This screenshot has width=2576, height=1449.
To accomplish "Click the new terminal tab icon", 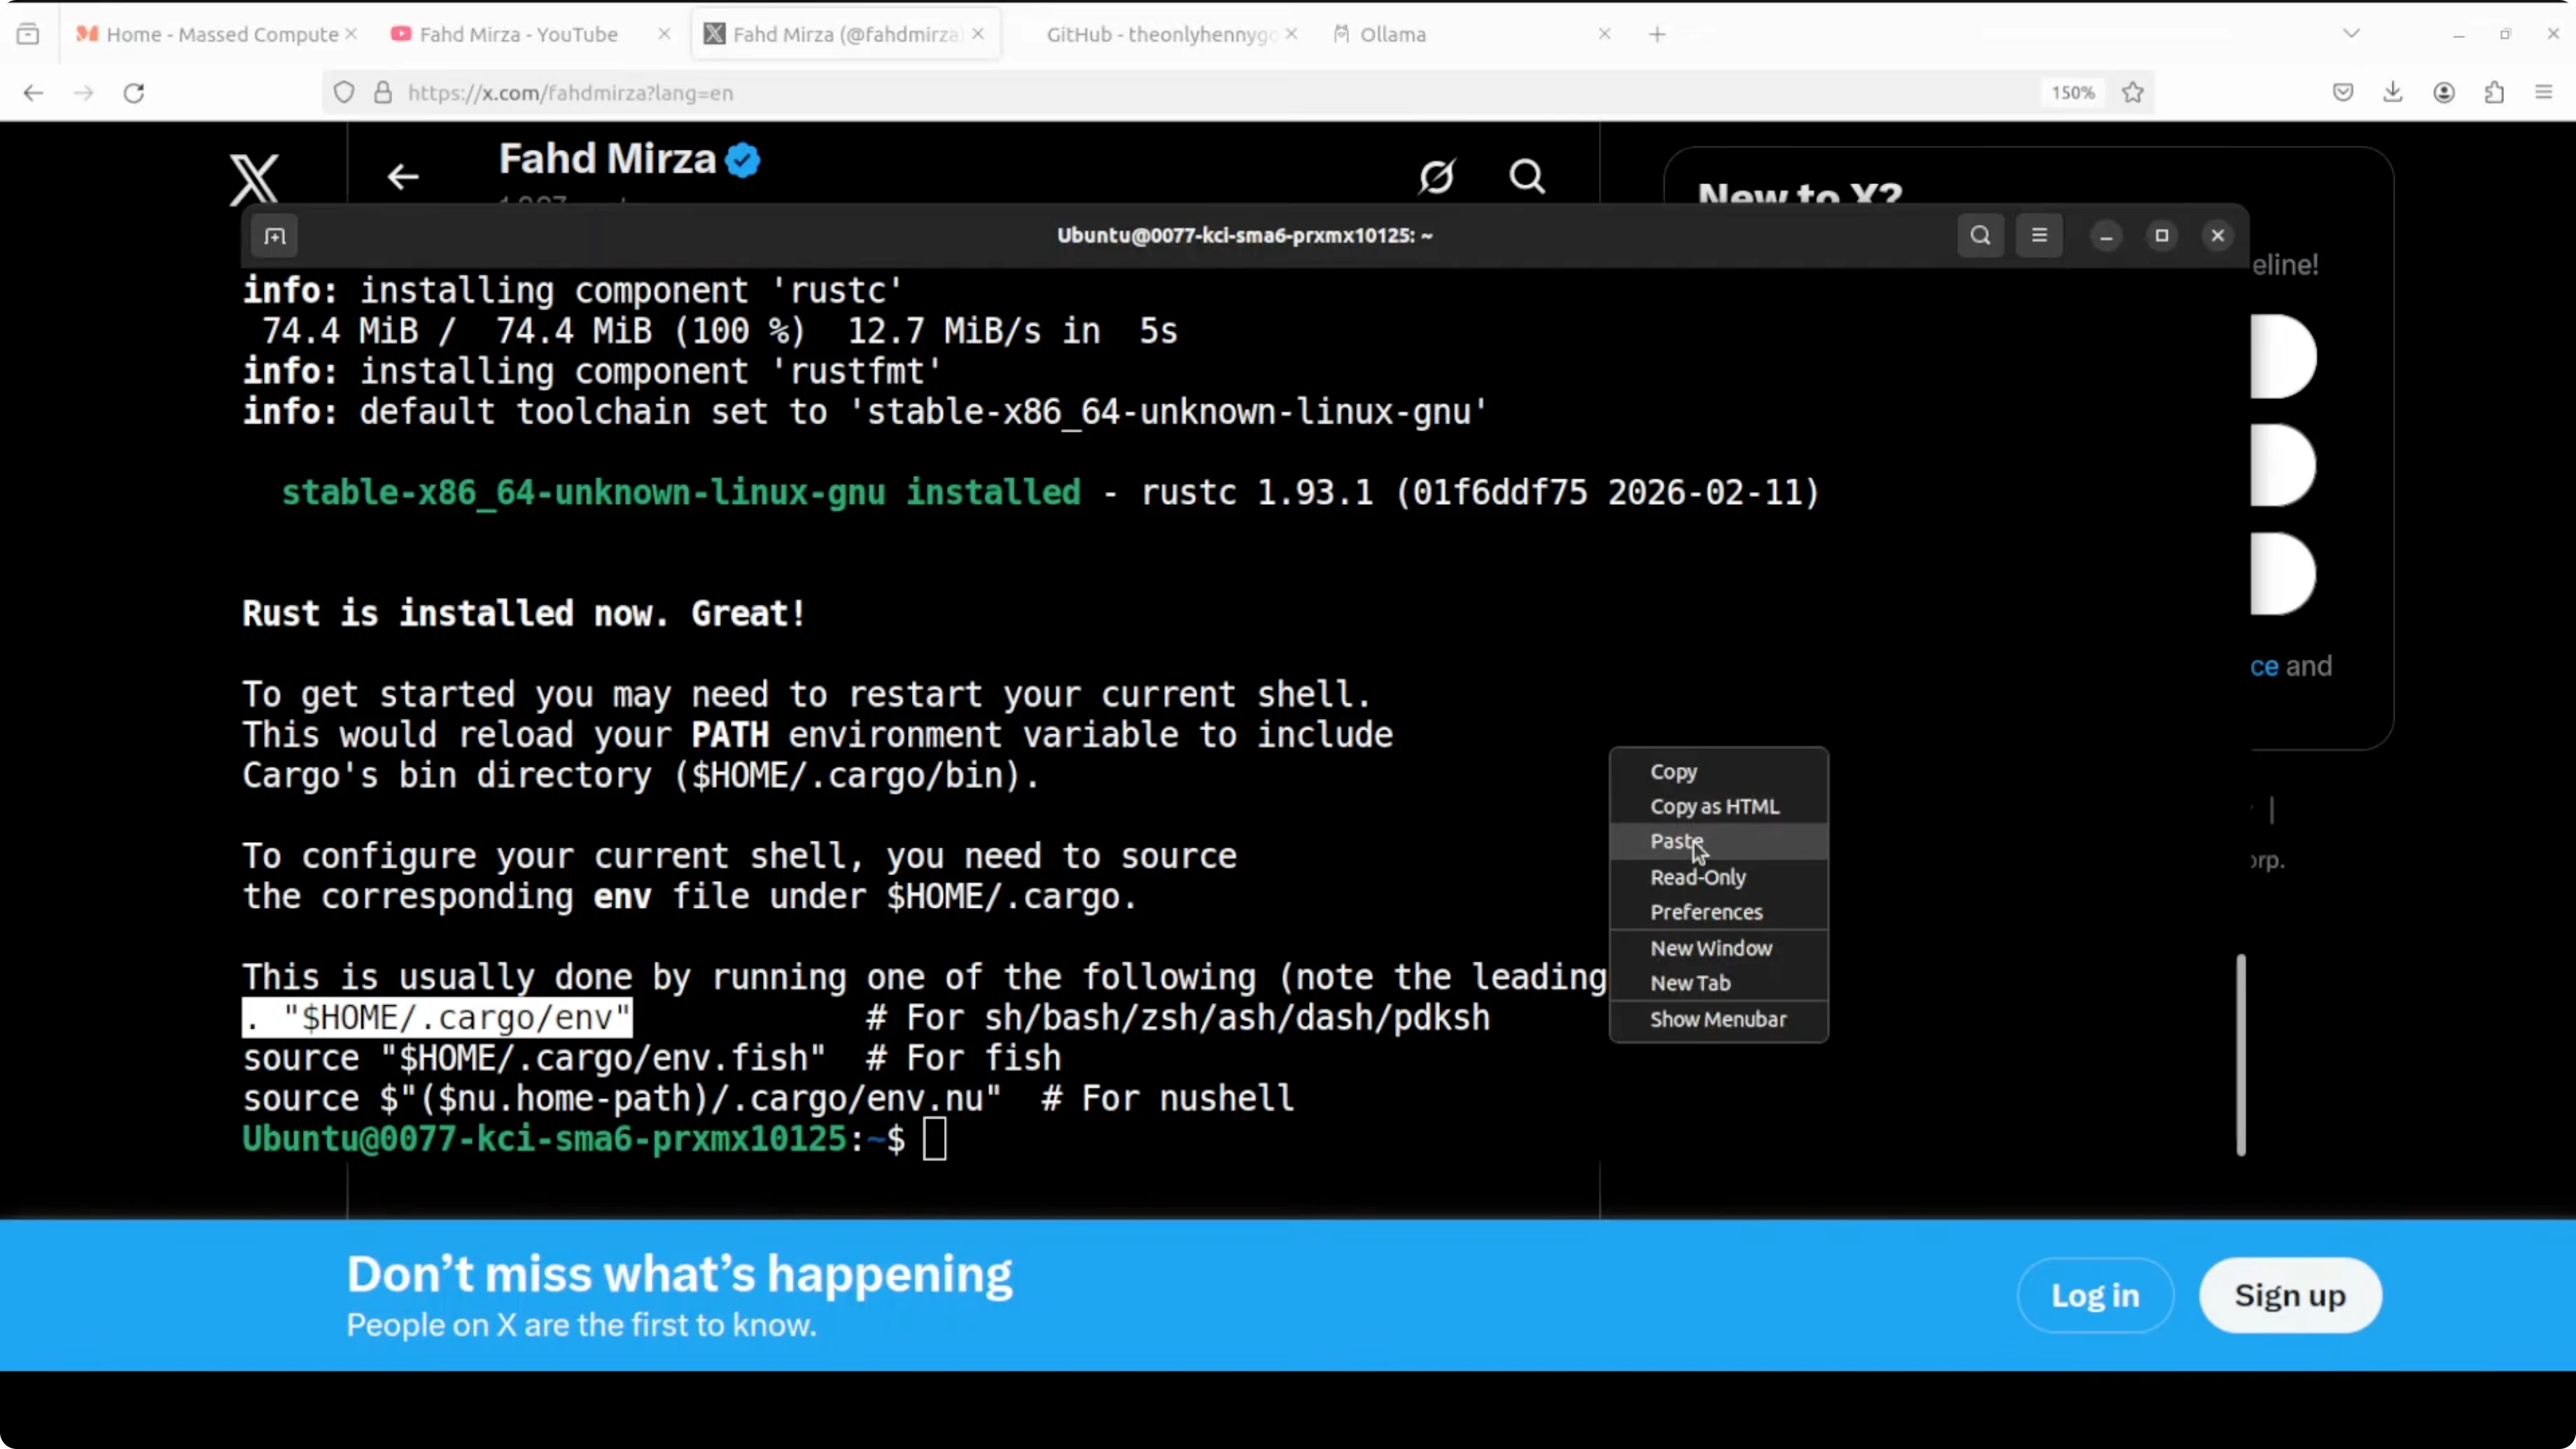I will pos(275,236).
